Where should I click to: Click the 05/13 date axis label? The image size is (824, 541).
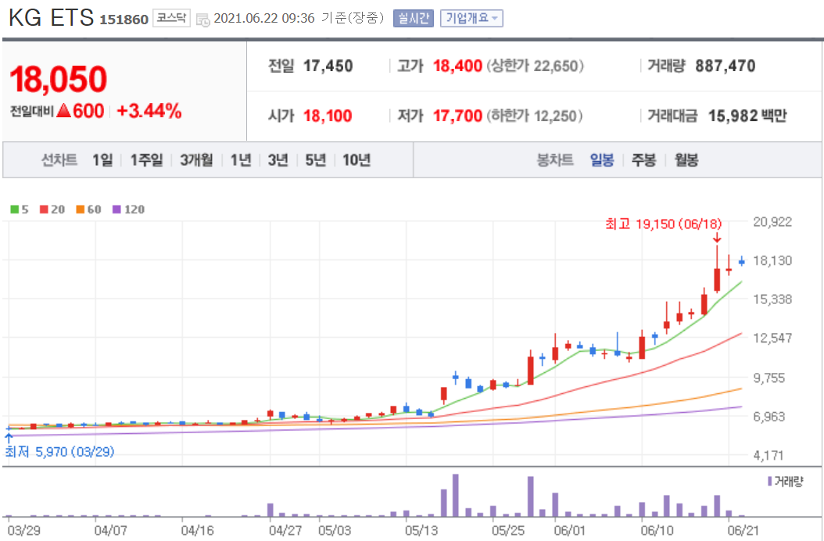tap(421, 531)
